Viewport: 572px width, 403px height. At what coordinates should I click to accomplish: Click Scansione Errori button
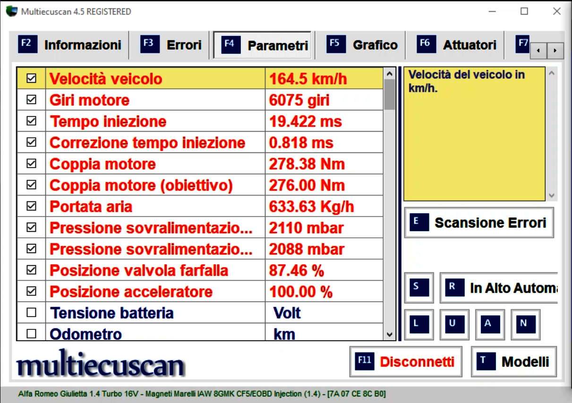[x=479, y=223]
